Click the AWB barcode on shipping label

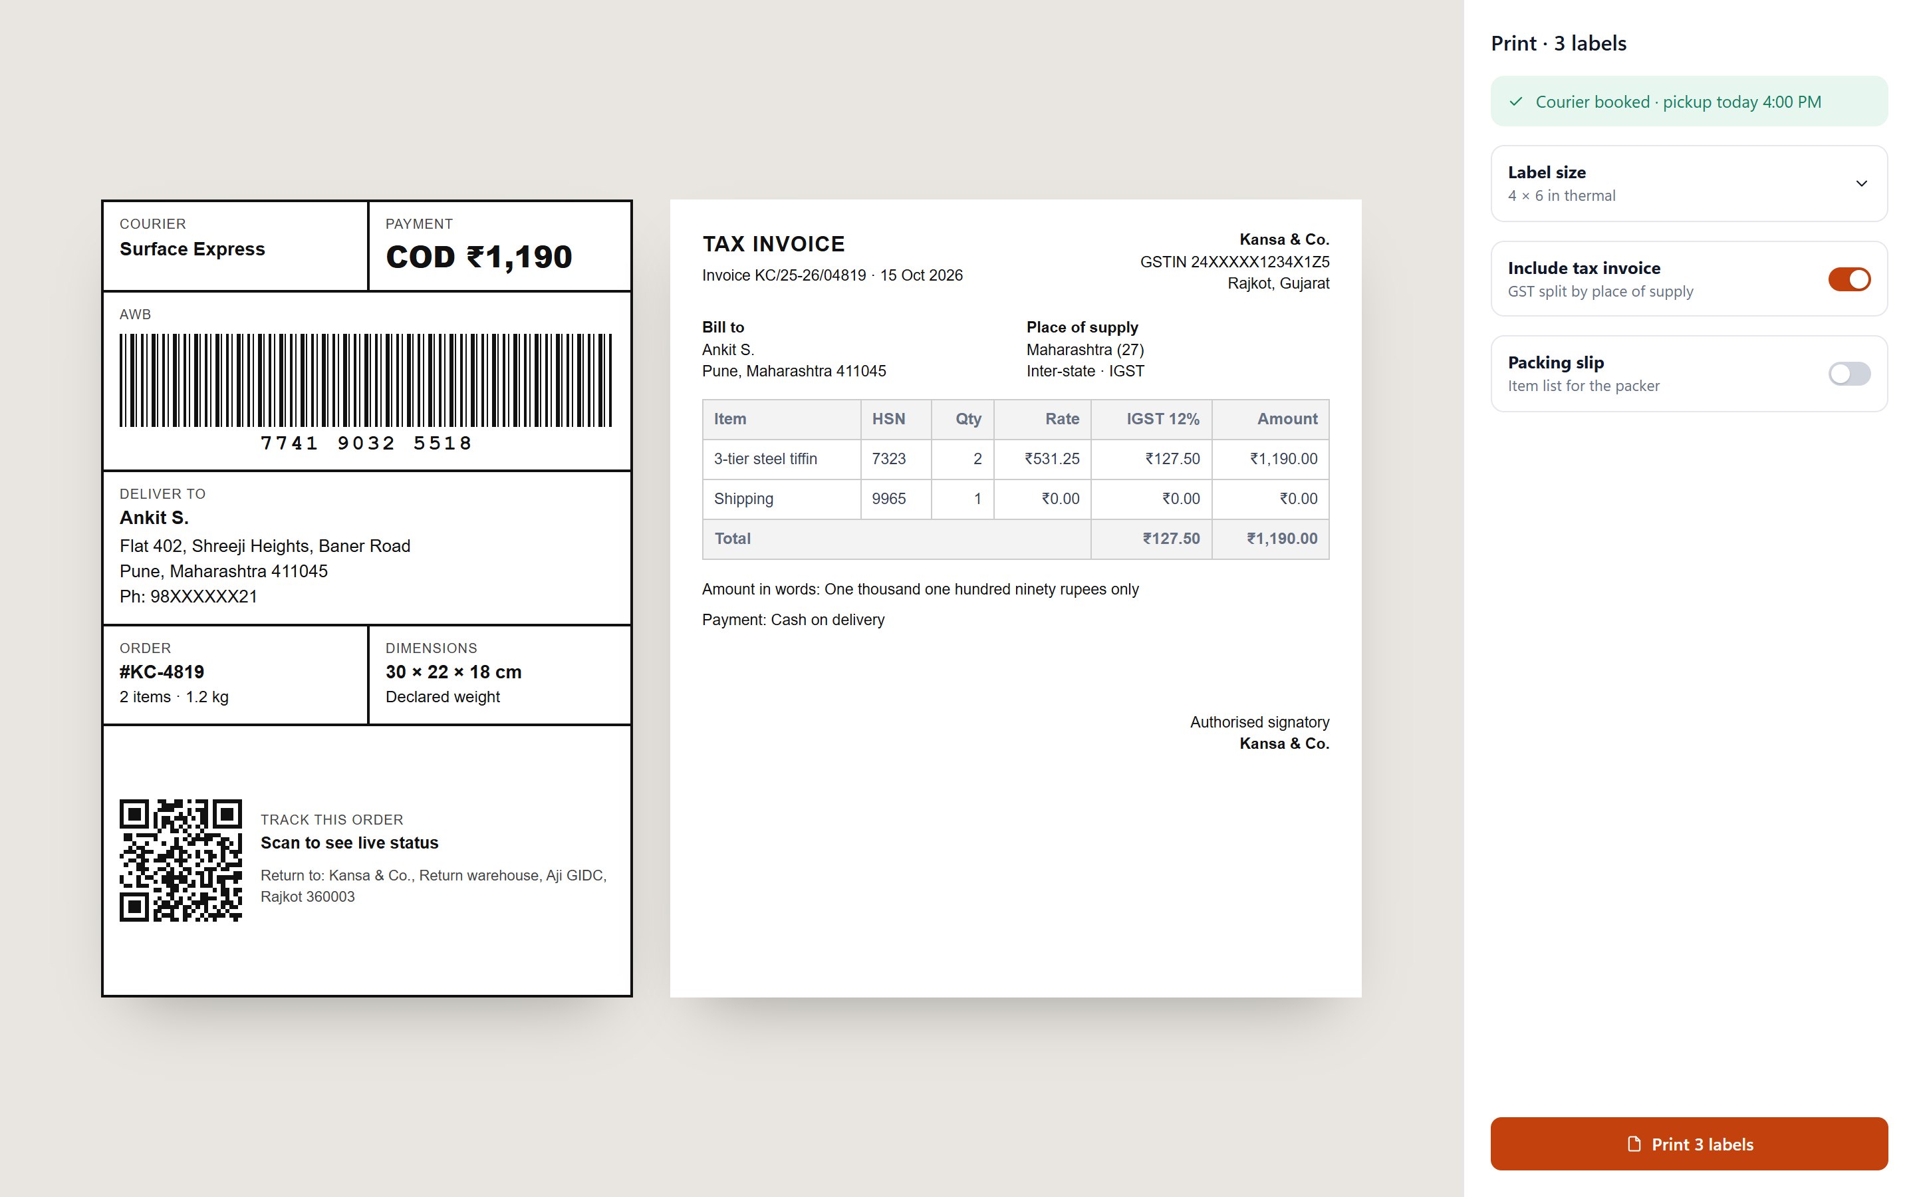tap(366, 380)
